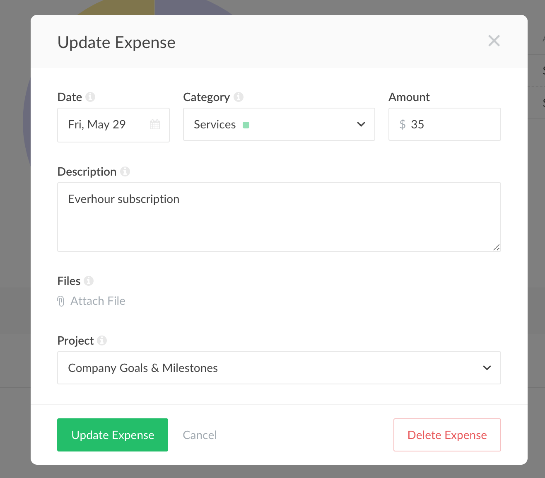Click the green Services color swatch
The image size is (545, 478).
click(x=246, y=125)
